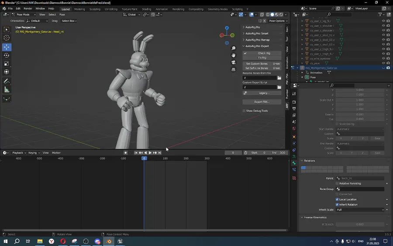Select solid viewport shading mode

pyautogui.click(x=272, y=14)
